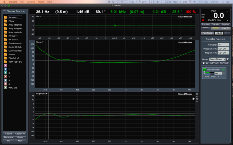Toggle trace number 3 visibility

(x=6, y=73)
